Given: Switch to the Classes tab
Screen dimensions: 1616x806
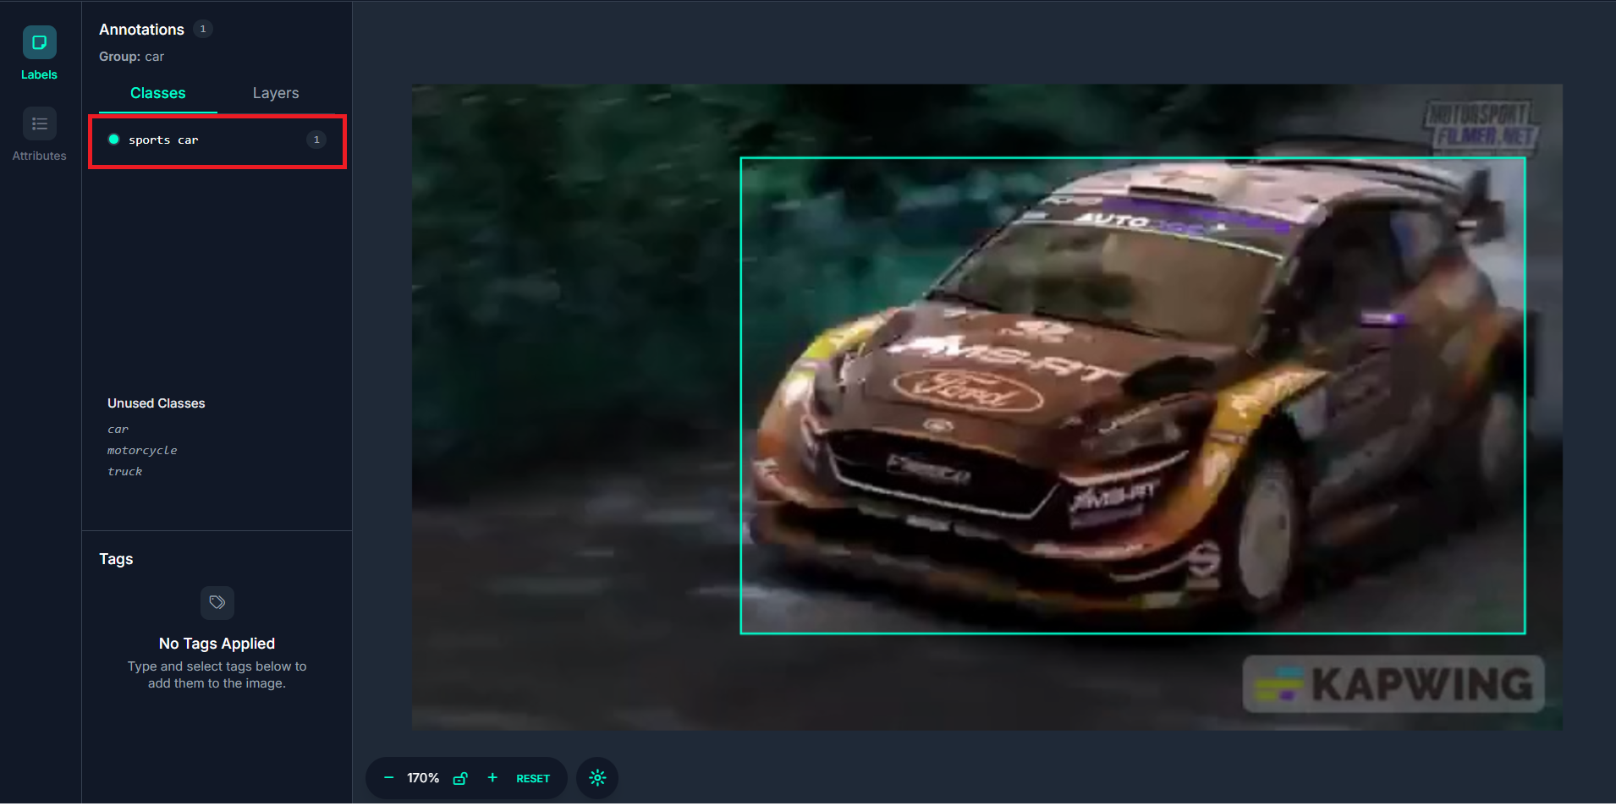Looking at the screenshot, I should (x=158, y=93).
